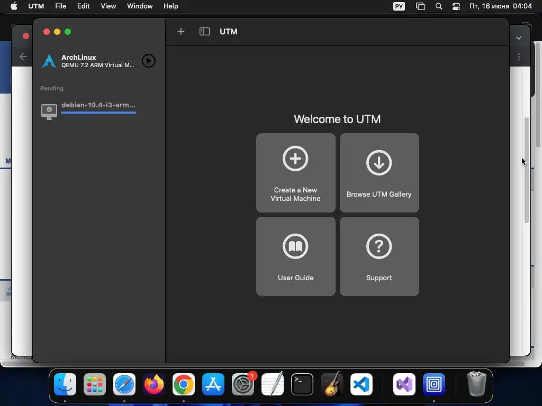Open the Trash in the Dock
The image size is (542, 406).
pos(477,384)
